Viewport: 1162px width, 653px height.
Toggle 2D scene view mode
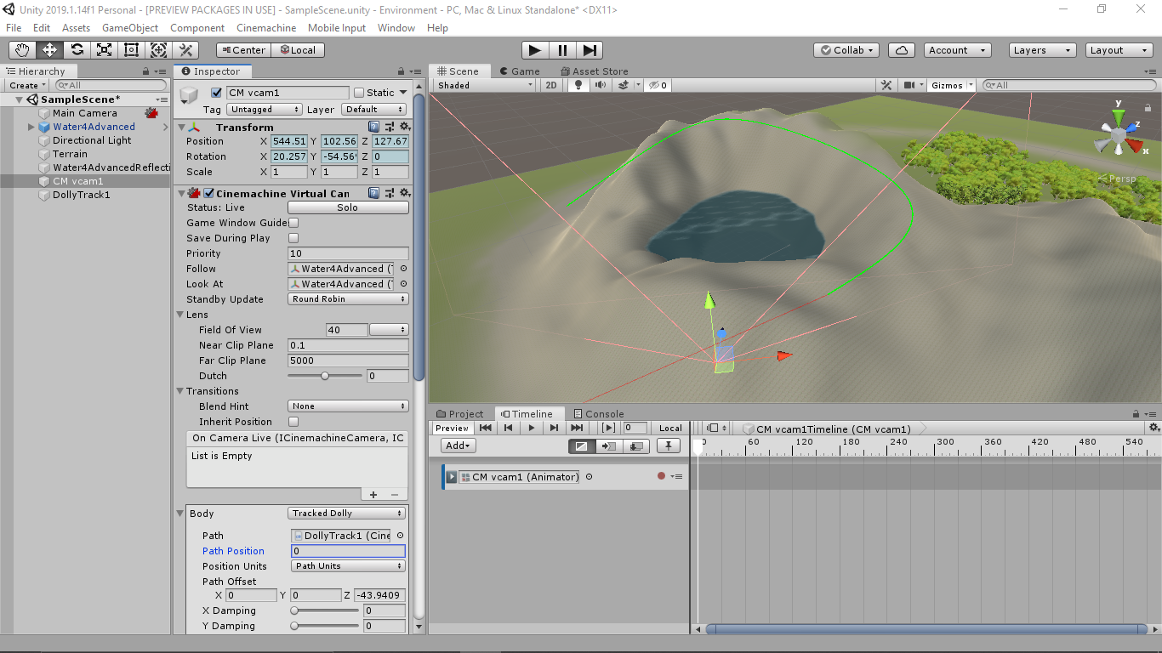(551, 85)
